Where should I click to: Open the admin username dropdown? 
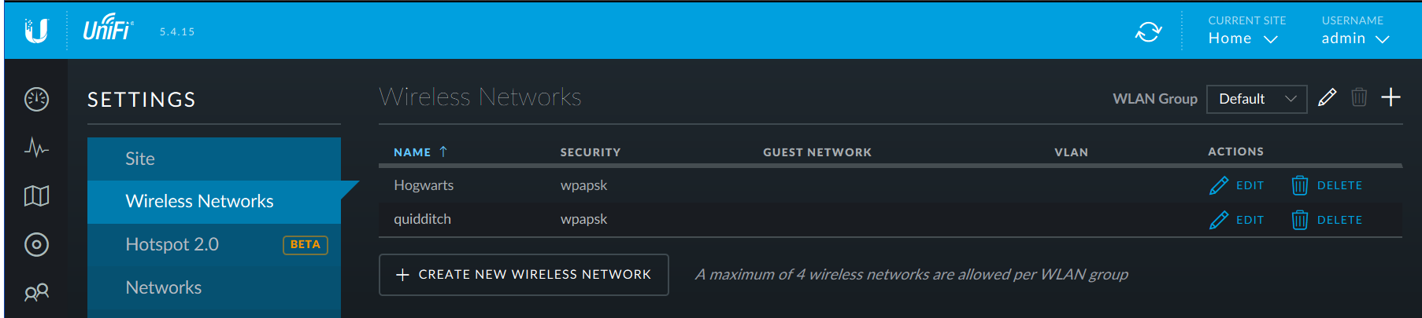click(x=1354, y=38)
